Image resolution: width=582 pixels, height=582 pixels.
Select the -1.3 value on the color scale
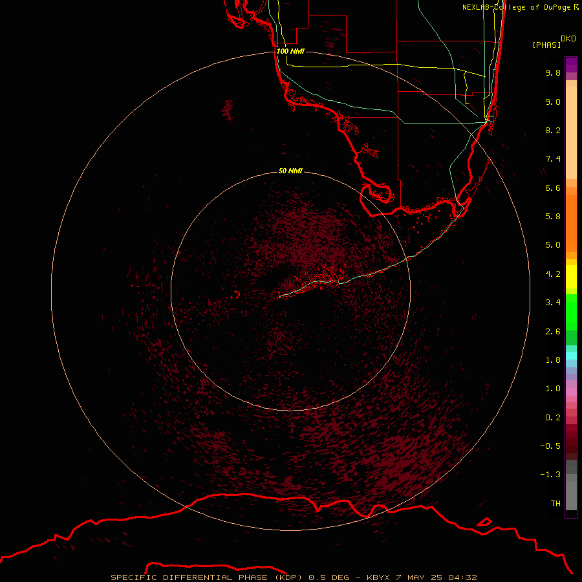[x=550, y=475]
